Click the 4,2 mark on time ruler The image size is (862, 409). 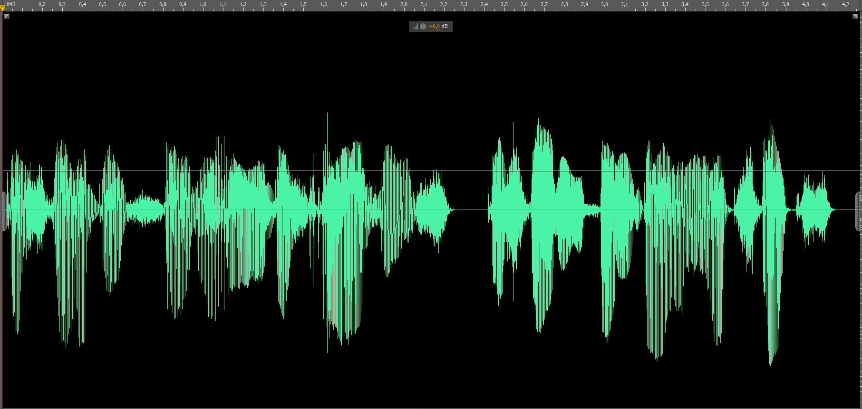(x=845, y=4)
